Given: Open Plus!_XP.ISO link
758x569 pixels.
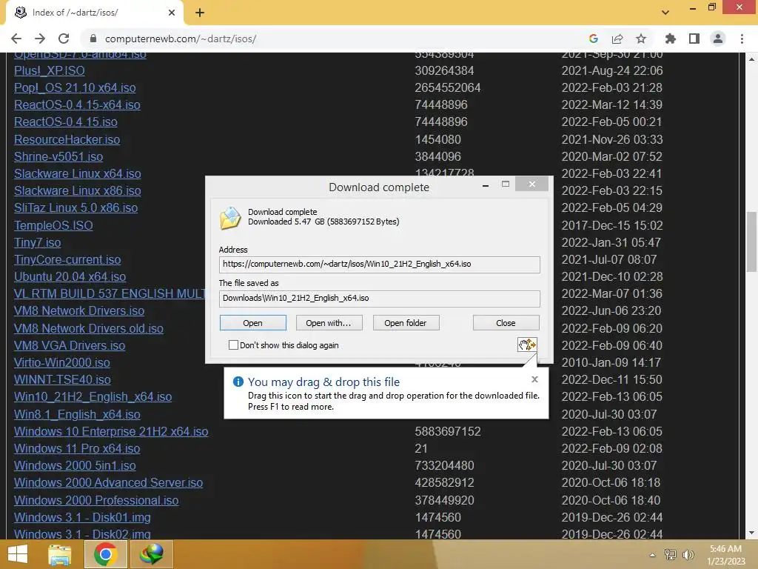Looking at the screenshot, I should click(x=50, y=70).
